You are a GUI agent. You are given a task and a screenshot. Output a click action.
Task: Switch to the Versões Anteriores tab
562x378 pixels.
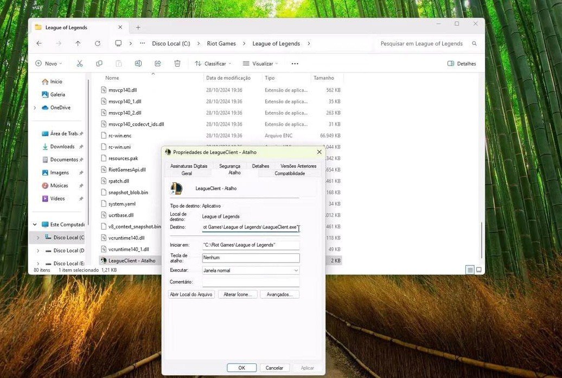coord(298,166)
